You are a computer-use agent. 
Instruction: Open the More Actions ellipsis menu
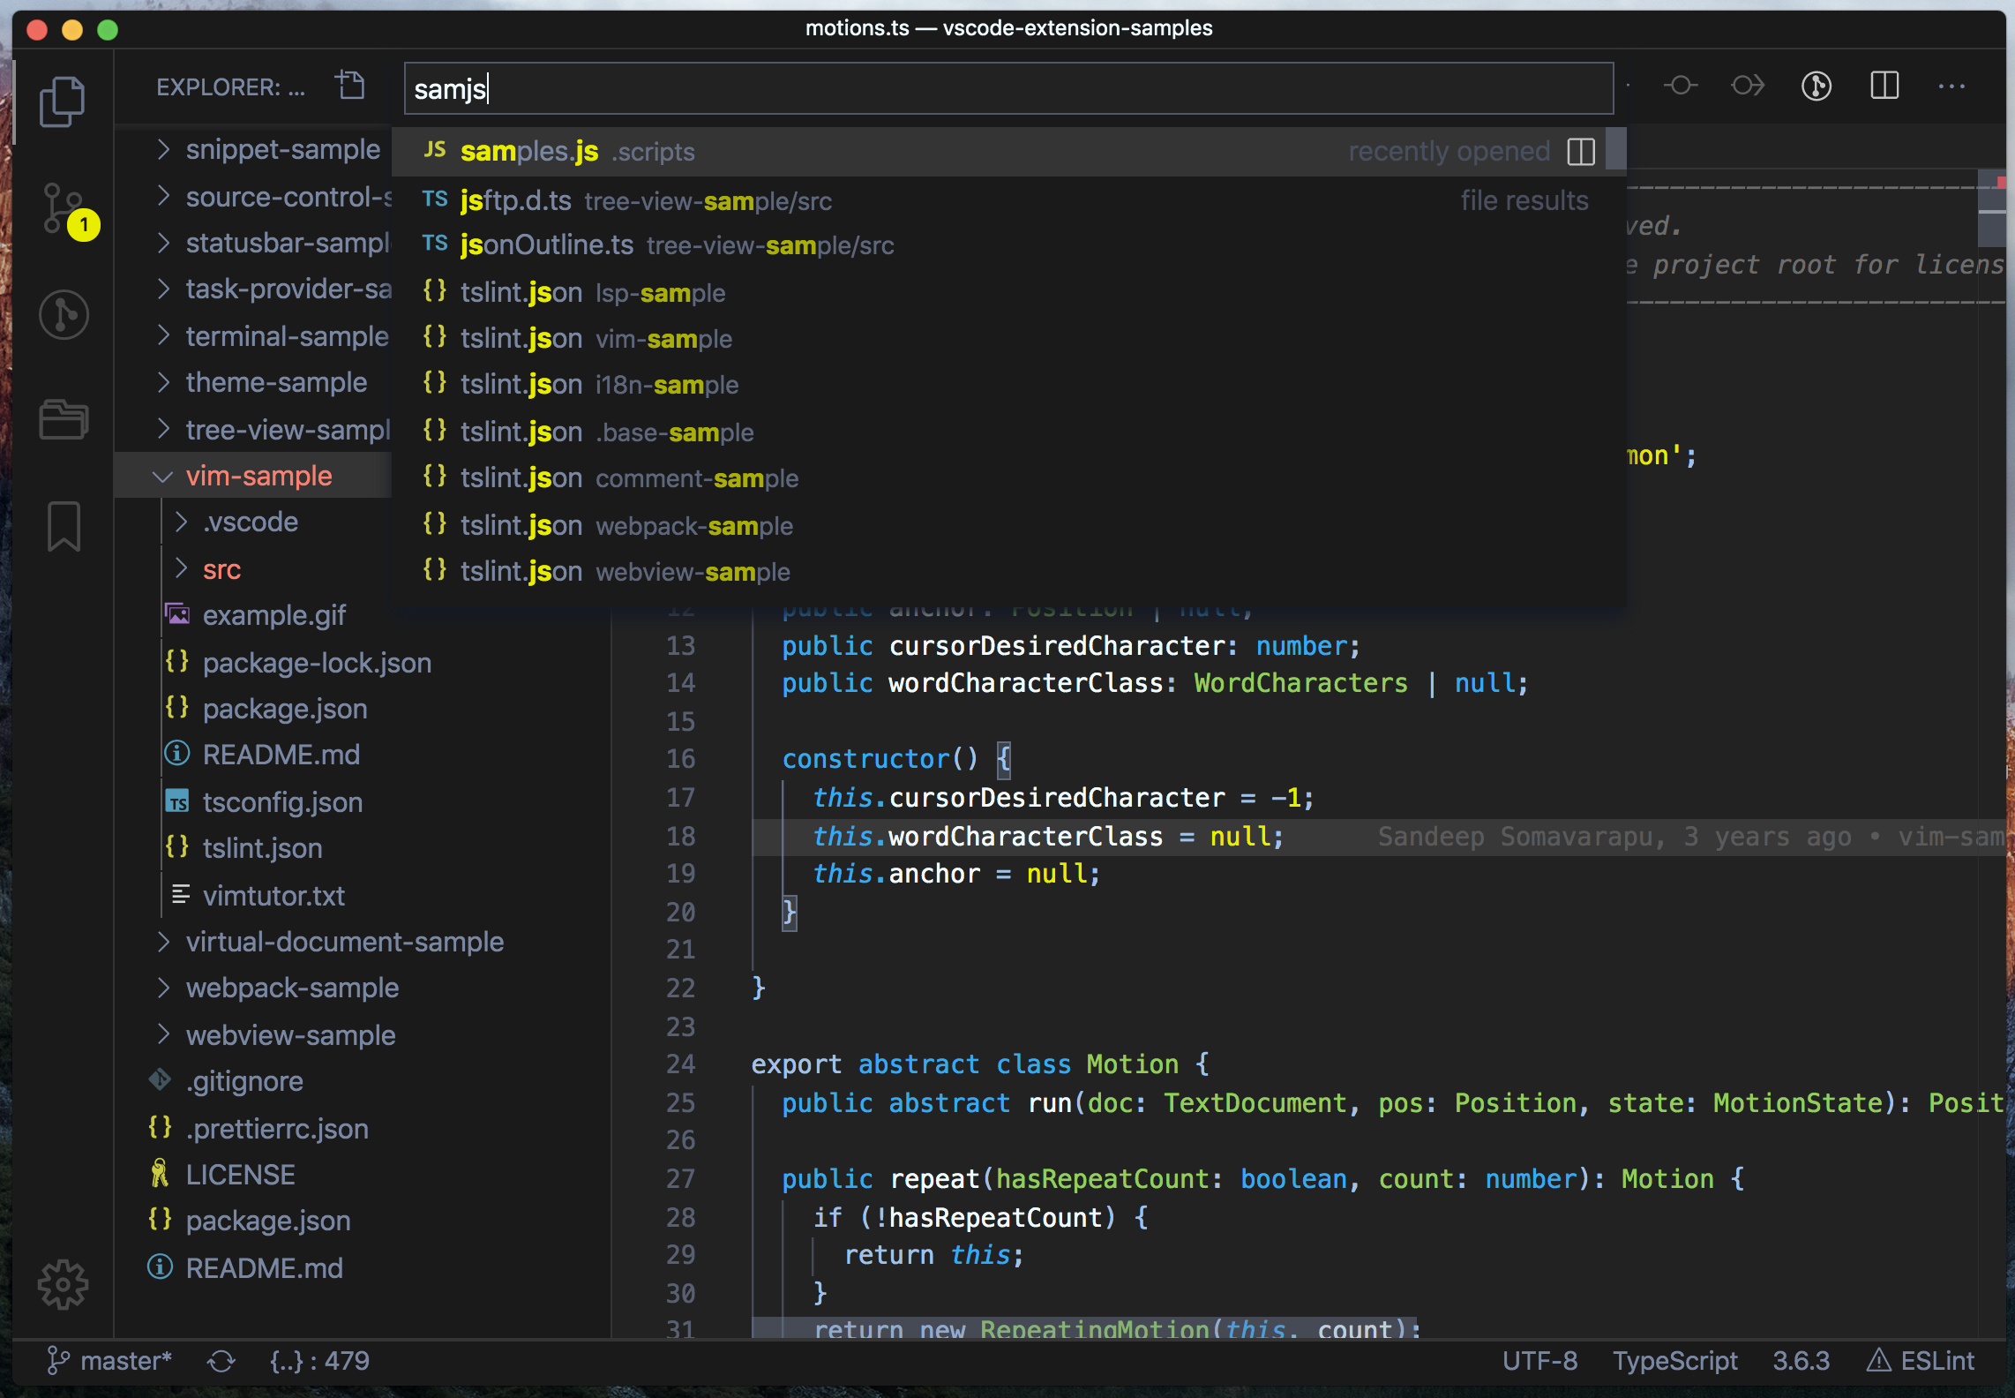1951,86
